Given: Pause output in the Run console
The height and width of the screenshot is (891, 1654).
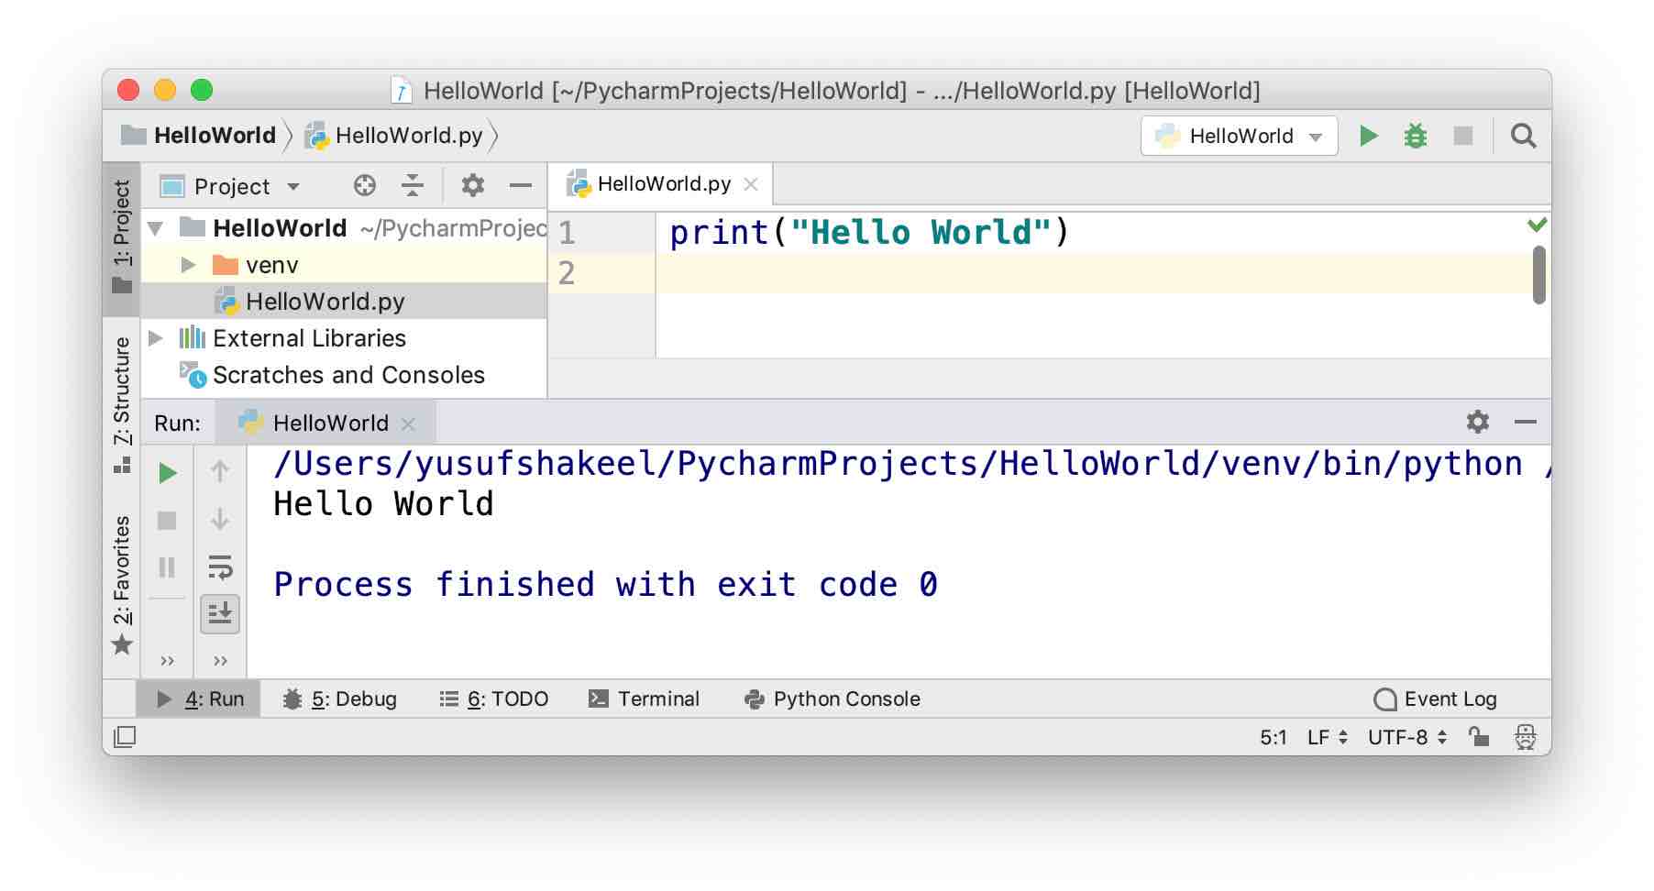Looking at the screenshot, I should click(168, 568).
